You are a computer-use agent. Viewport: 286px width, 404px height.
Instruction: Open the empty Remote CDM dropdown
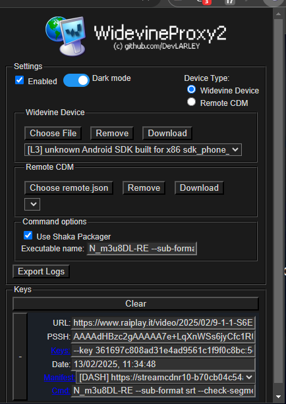coord(32,205)
